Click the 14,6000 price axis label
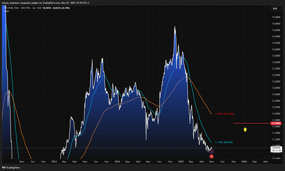This screenshot has width=285, height=171. click(x=276, y=30)
